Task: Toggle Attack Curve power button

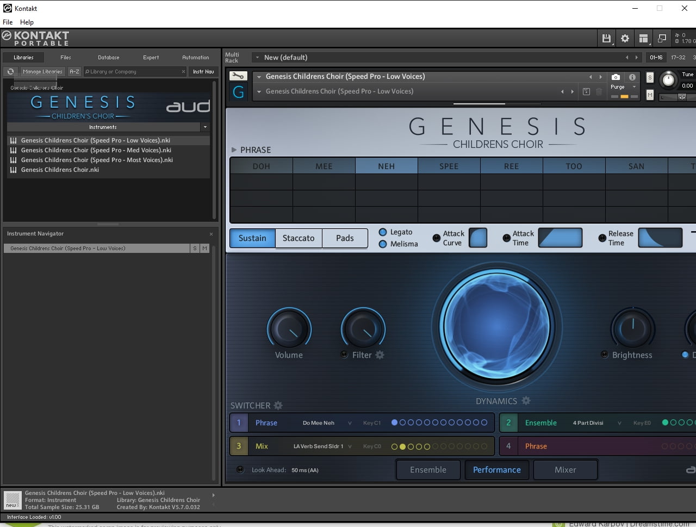Action: click(436, 238)
